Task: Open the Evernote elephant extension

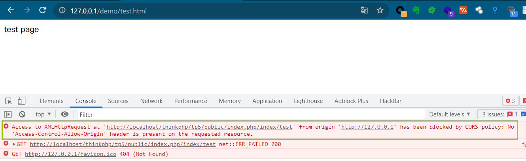Action: click(416, 11)
